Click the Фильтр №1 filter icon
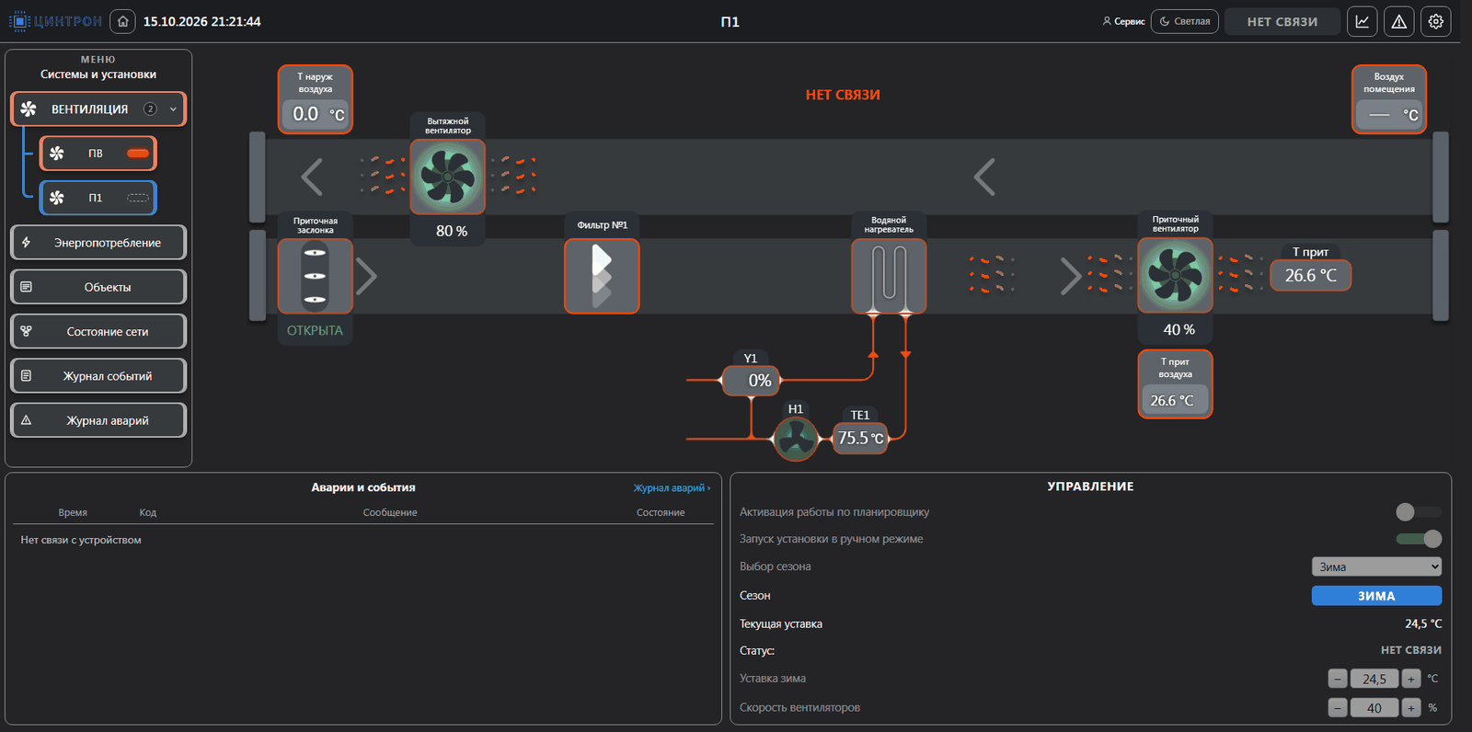Screen dimensions: 1472x732 pos(602,276)
